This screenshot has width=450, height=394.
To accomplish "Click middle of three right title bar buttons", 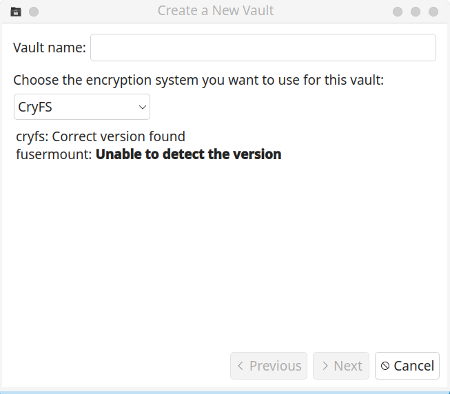I will coord(416,12).
